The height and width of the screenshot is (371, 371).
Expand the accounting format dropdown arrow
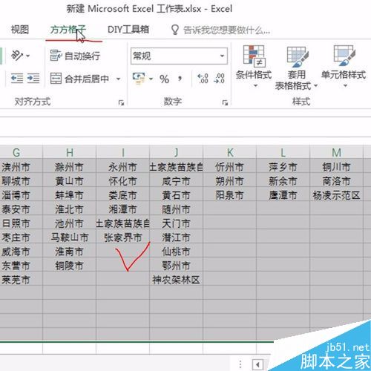pos(151,79)
